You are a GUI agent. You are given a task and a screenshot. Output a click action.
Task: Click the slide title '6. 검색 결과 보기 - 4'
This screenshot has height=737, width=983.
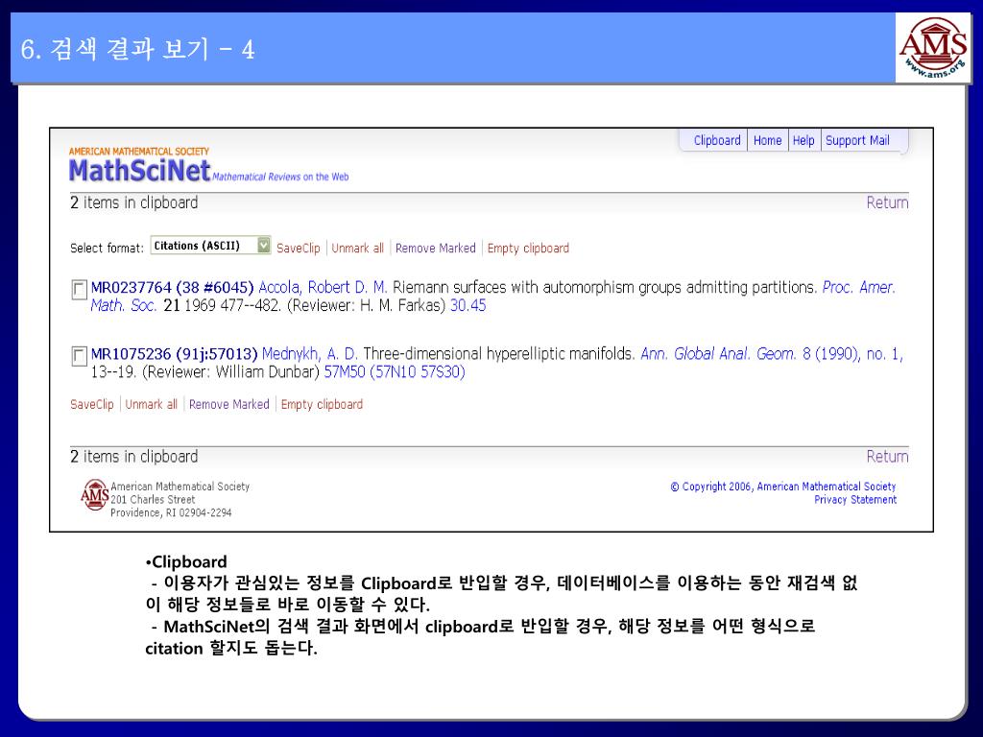(138, 49)
